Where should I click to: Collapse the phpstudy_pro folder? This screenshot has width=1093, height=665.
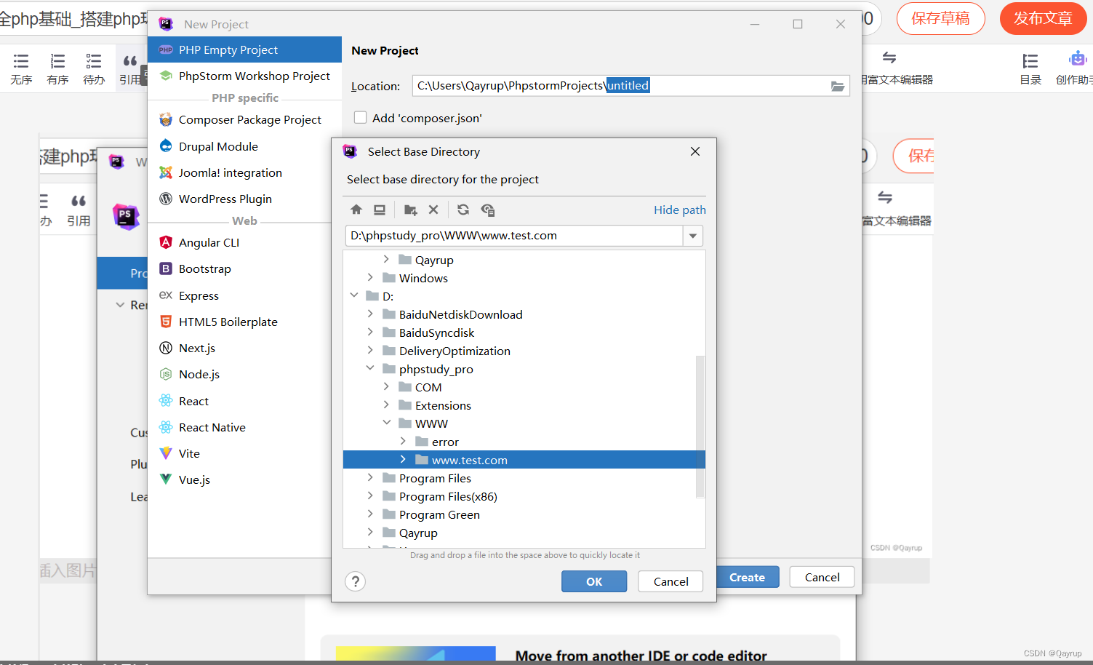370,368
